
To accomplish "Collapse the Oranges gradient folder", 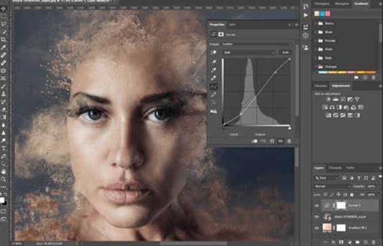I will pyautogui.click(x=316, y=66).
